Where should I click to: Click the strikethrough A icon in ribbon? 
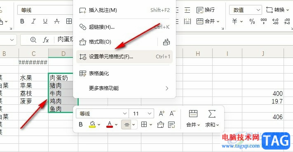click(x=57, y=21)
